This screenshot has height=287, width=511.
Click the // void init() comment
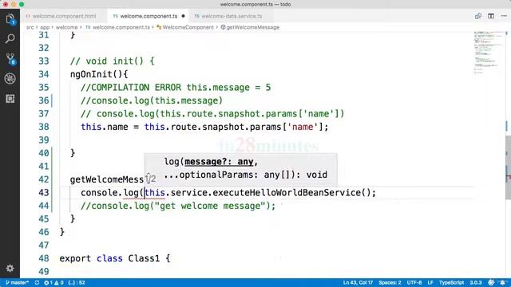click(x=112, y=61)
